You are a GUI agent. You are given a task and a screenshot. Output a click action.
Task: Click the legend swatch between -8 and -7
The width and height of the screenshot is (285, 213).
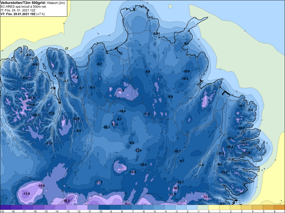click(126, 207)
